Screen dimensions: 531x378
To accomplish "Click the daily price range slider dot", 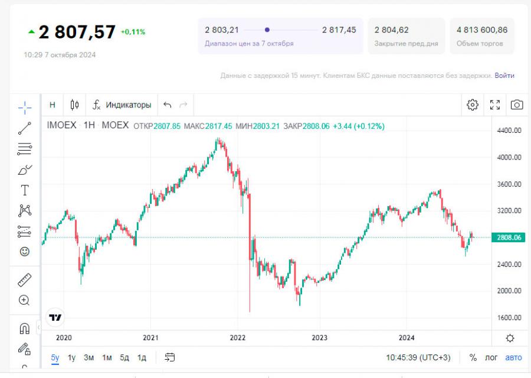I will click(x=267, y=30).
